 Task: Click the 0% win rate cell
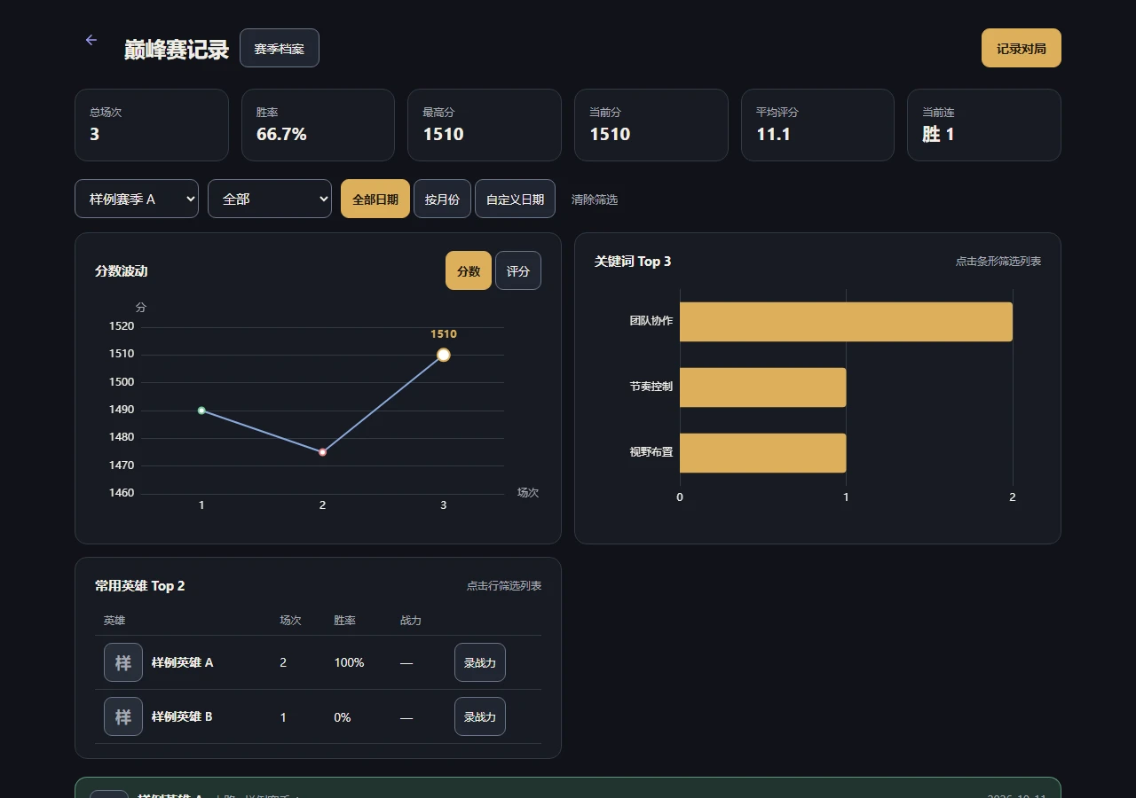pyautogui.click(x=343, y=717)
